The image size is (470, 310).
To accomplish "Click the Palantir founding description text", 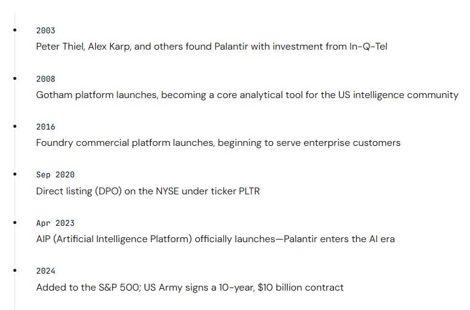I will (211, 47).
